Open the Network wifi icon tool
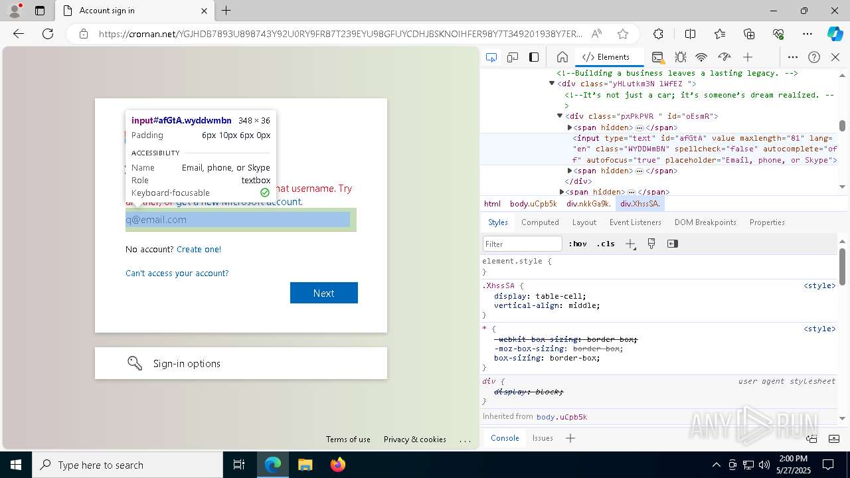 pos(702,57)
